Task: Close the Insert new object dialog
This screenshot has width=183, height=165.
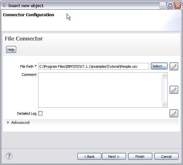Action: pyautogui.click(x=177, y=6)
